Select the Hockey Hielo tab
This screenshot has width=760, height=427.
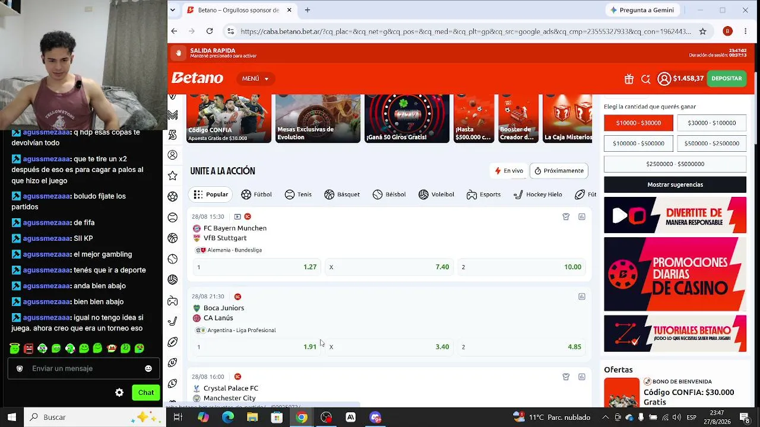coord(537,195)
